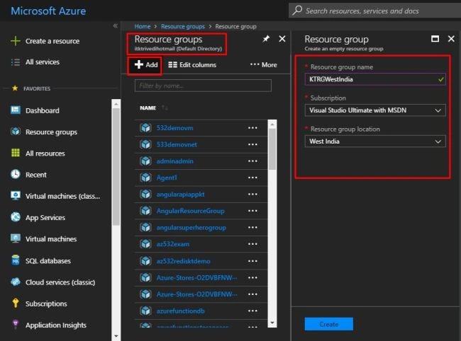Image resolution: width=461 pixels, height=341 pixels.
Task: Select App Services menu item
Action: click(45, 218)
